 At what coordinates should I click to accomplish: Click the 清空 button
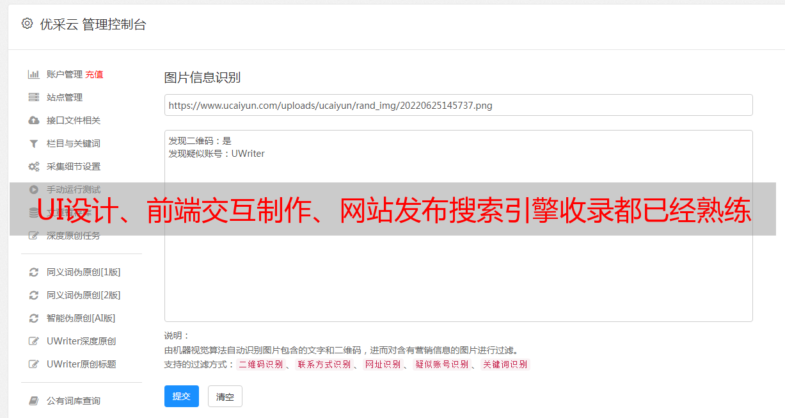coord(225,396)
